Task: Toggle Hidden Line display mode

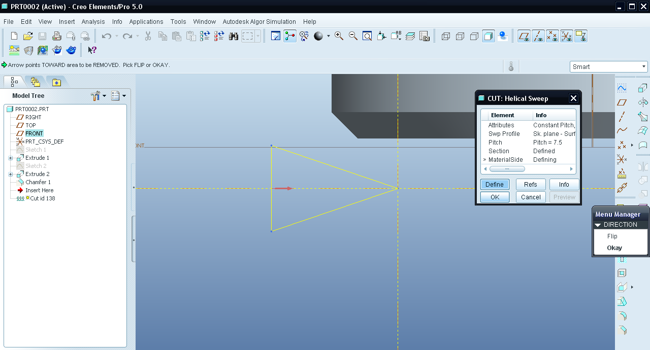Action: click(x=460, y=36)
